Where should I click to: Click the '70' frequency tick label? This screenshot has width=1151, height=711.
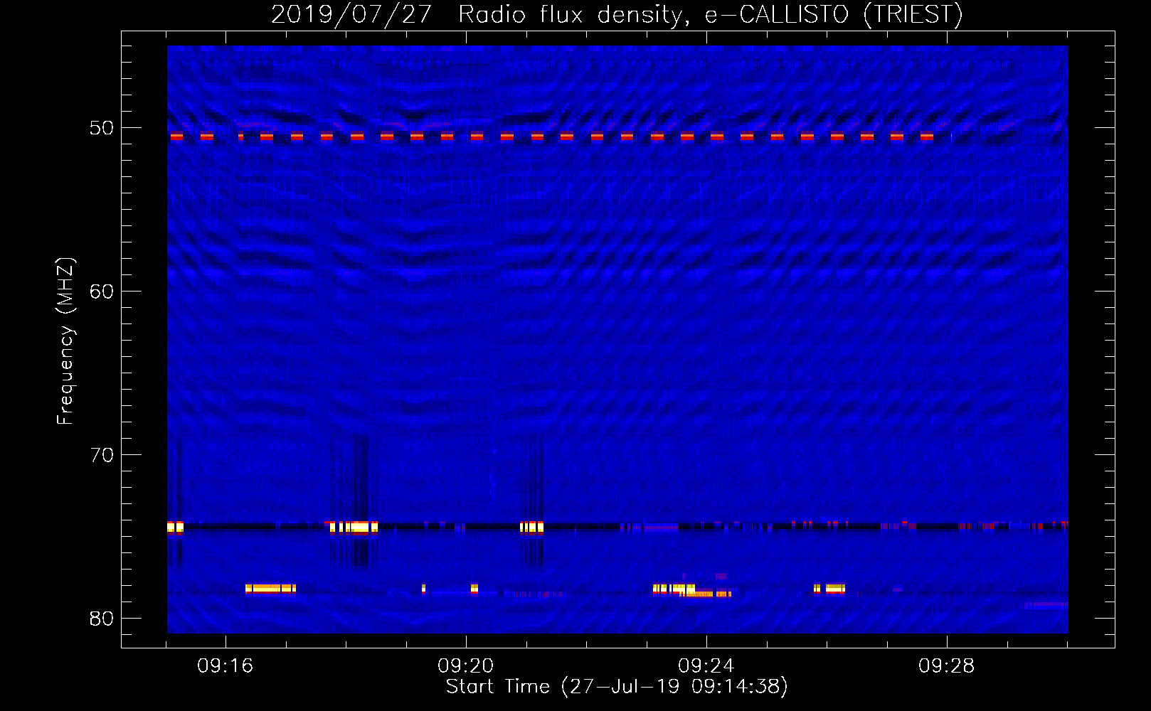tap(102, 455)
